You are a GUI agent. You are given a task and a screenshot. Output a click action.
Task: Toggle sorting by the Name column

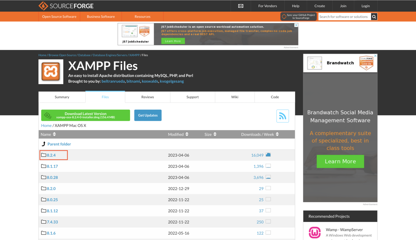[x=54, y=134]
